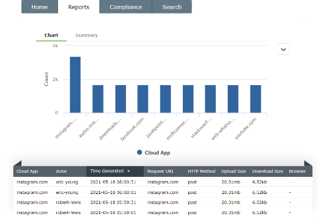The image size is (326, 223).
Task: Click the youtube.com bar in chart
Action: [x=256, y=99]
